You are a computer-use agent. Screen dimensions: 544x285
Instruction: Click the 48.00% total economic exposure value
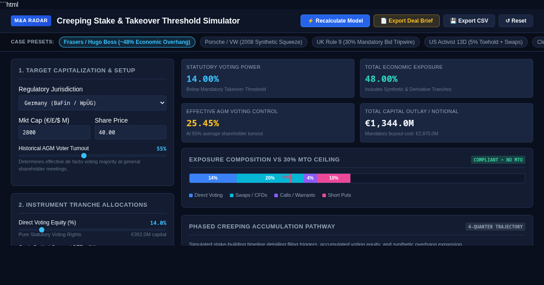[381, 79]
